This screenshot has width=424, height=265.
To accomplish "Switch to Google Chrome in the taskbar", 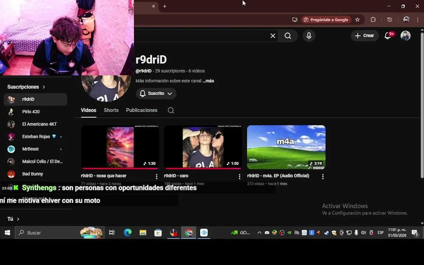I will (188, 233).
